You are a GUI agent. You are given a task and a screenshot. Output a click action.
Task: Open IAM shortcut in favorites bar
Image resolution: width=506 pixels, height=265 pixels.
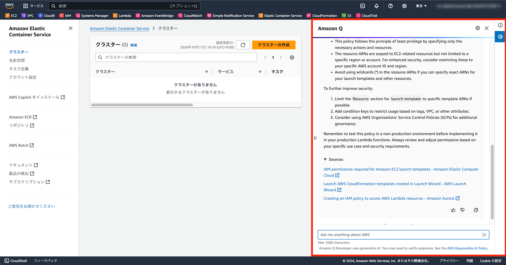tap(65, 16)
